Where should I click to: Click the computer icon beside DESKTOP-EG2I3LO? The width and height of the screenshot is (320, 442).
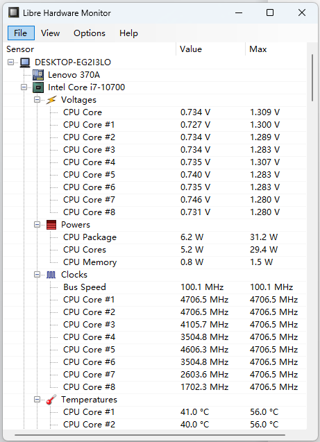point(25,62)
